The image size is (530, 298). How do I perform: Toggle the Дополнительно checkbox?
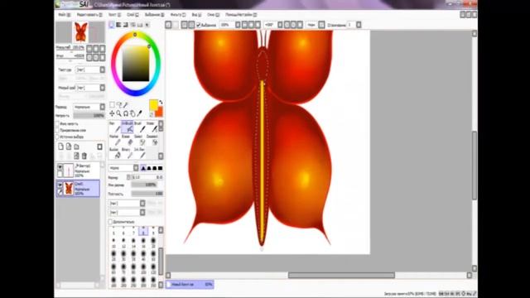[x=110, y=222]
